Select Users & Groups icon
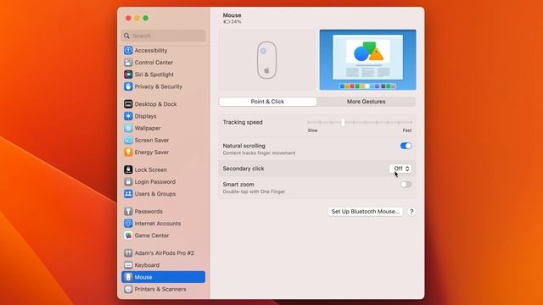The height and width of the screenshot is (305, 543). click(x=128, y=194)
